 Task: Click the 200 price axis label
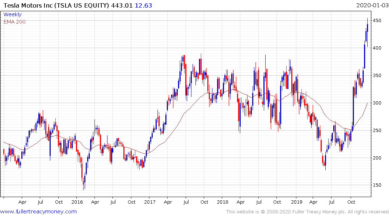pos(377,158)
